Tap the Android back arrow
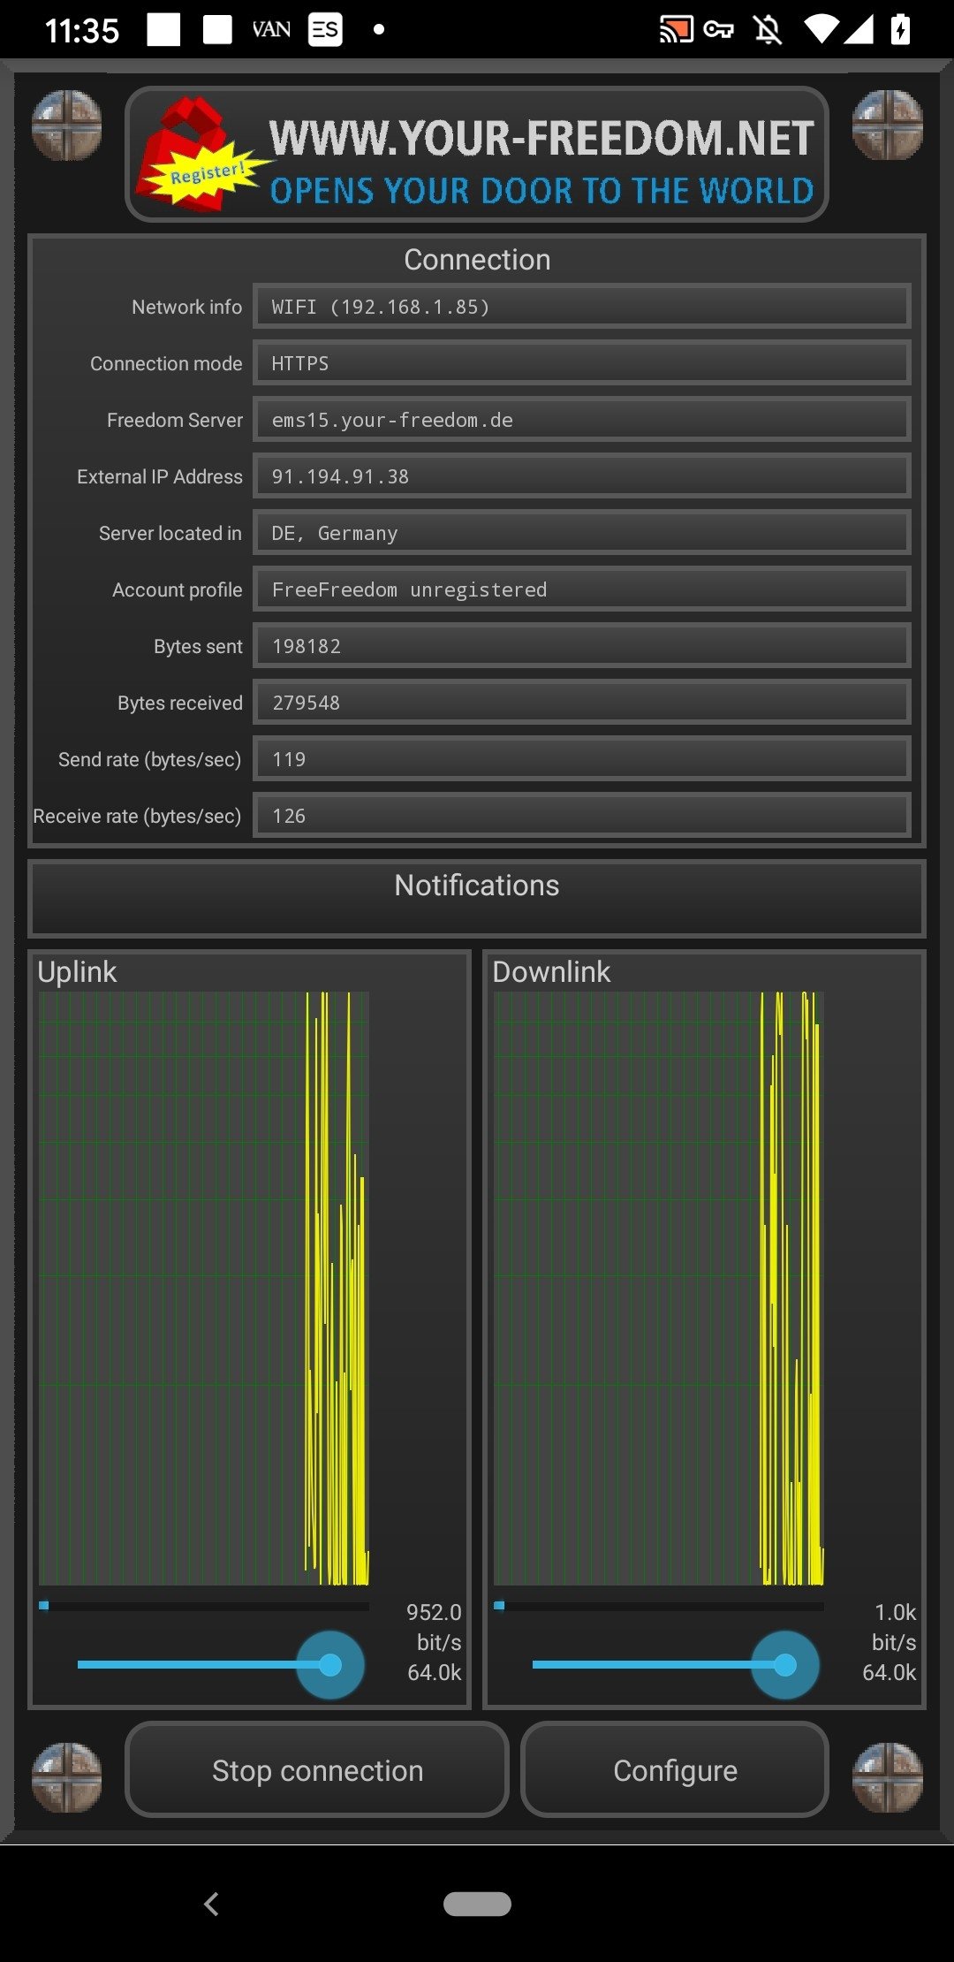This screenshot has width=954, height=1962. click(x=211, y=1904)
